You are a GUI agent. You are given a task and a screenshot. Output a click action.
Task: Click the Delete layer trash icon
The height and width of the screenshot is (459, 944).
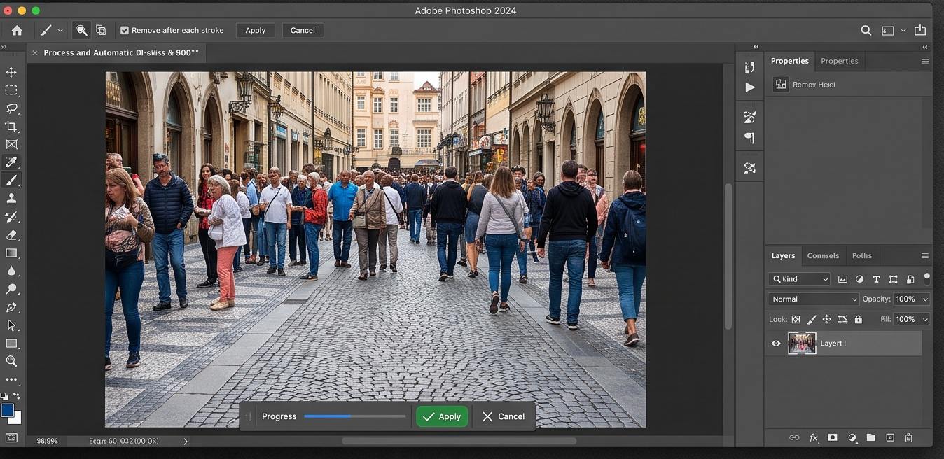click(909, 437)
